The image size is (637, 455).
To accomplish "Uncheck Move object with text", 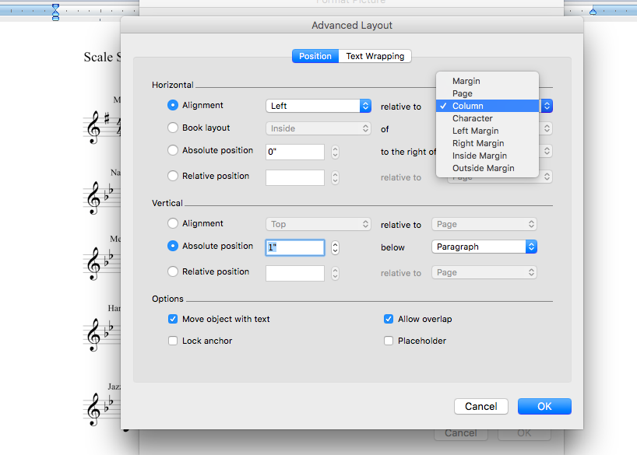I will tap(173, 319).
